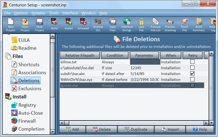Click the Lock File padlock icon
This screenshot has width=218, height=137.
coord(142,25)
